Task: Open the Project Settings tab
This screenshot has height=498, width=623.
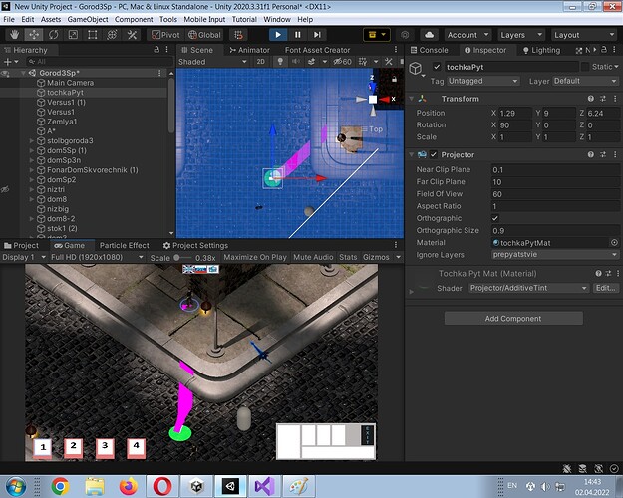Action: click(196, 245)
